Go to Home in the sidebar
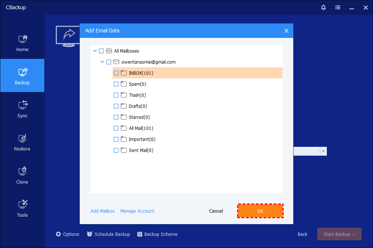Image resolution: width=373 pixels, height=248 pixels. tap(22, 43)
